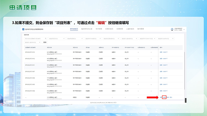
Task: Click 删除 in the 待提交 project row
Action: pos(168,97)
